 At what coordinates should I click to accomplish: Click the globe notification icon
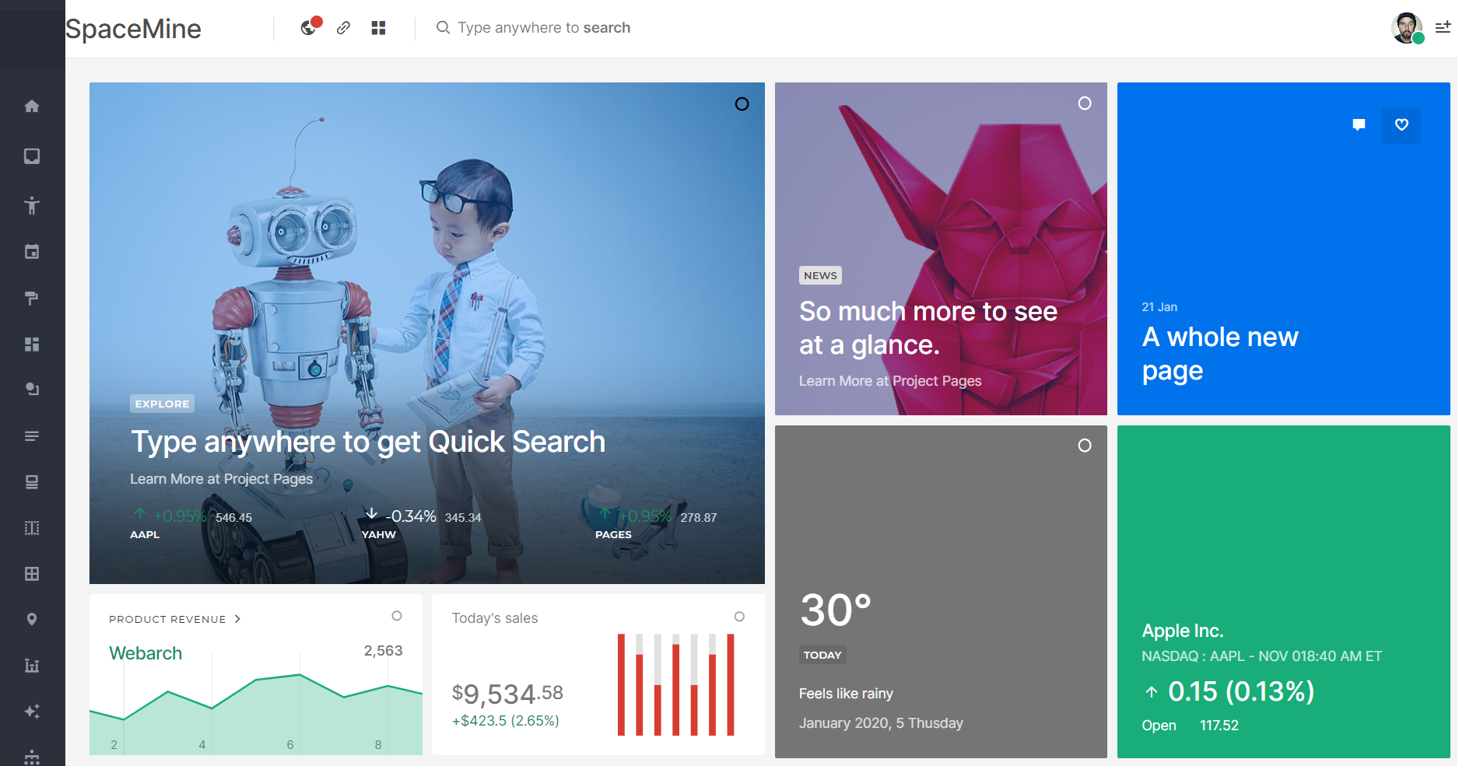click(309, 28)
